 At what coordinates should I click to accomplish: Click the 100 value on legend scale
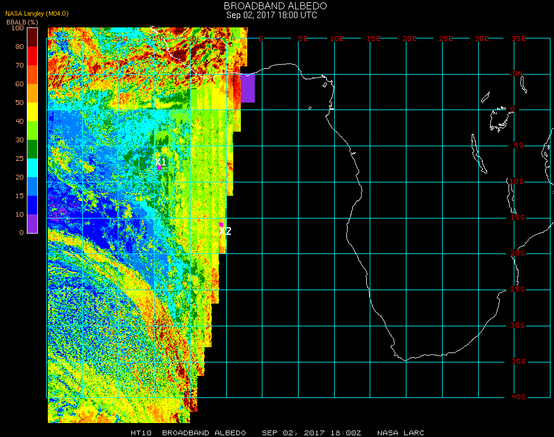[x=17, y=28]
